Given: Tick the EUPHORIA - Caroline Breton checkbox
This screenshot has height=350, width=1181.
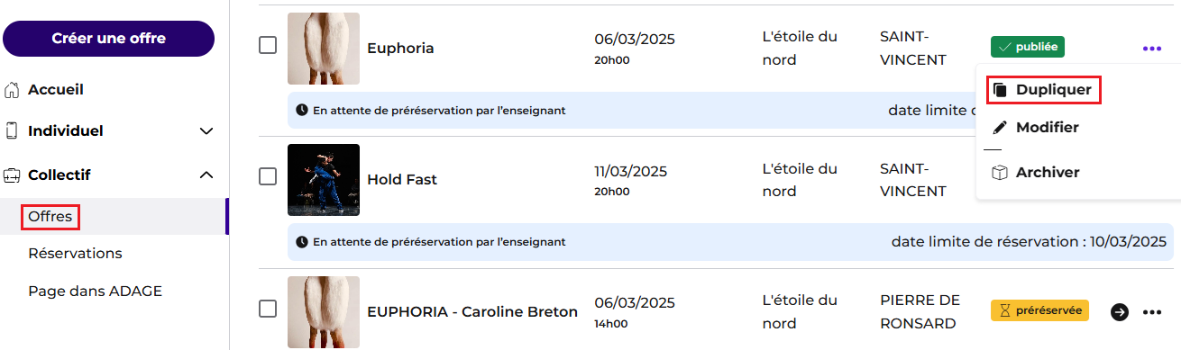Looking at the screenshot, I should point(268,309).
